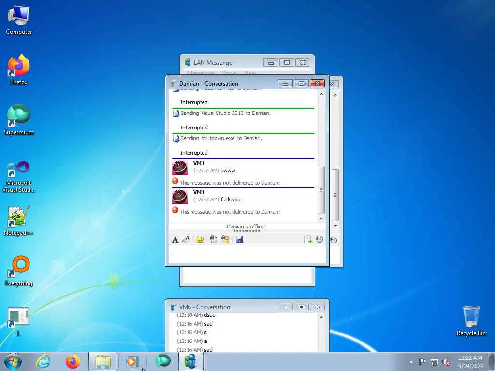Viewport: 495px width, 371px height.
Task: Open Windows Media Player from the taskbar
Action: (x=132, y=361)
